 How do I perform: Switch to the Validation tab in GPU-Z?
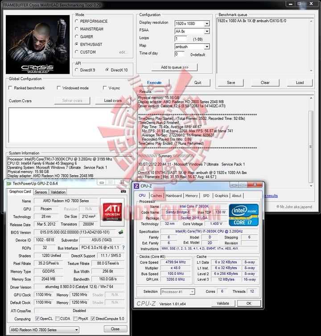pyautogui.click(x=58, y=192)
